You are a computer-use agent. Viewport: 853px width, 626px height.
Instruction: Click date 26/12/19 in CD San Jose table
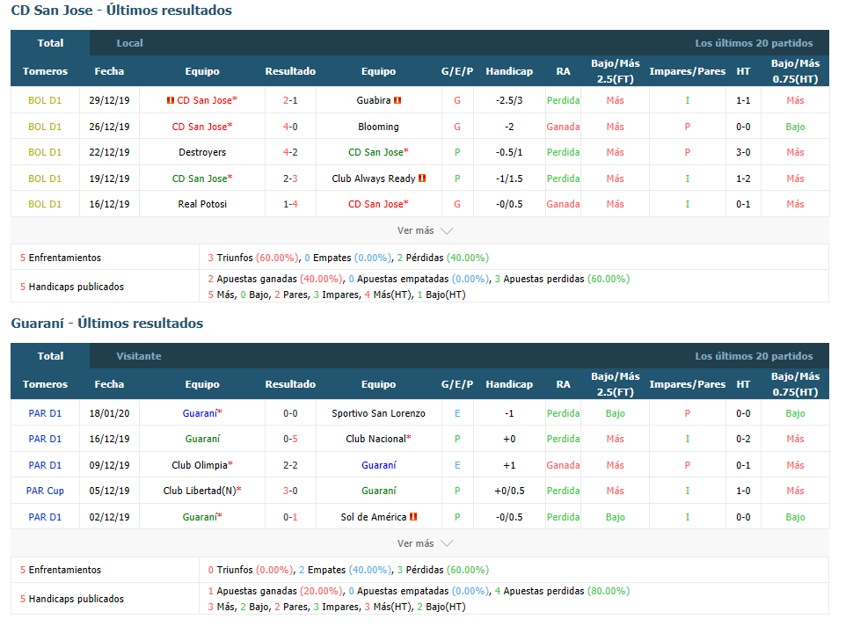click(x=109, y=127)
